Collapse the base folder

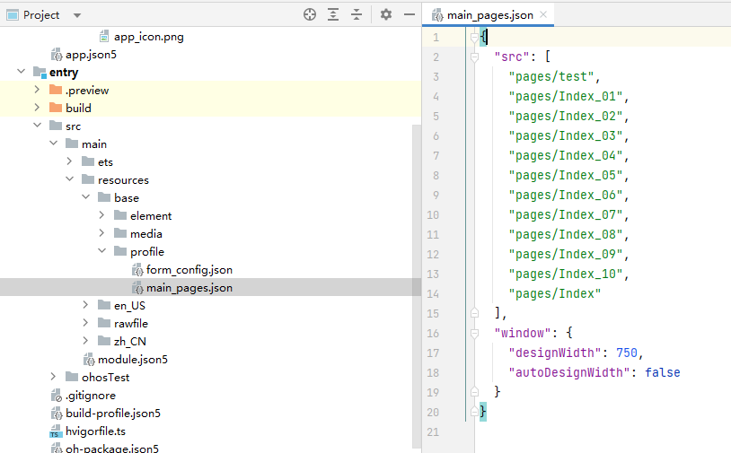click(x=86, y=197)
